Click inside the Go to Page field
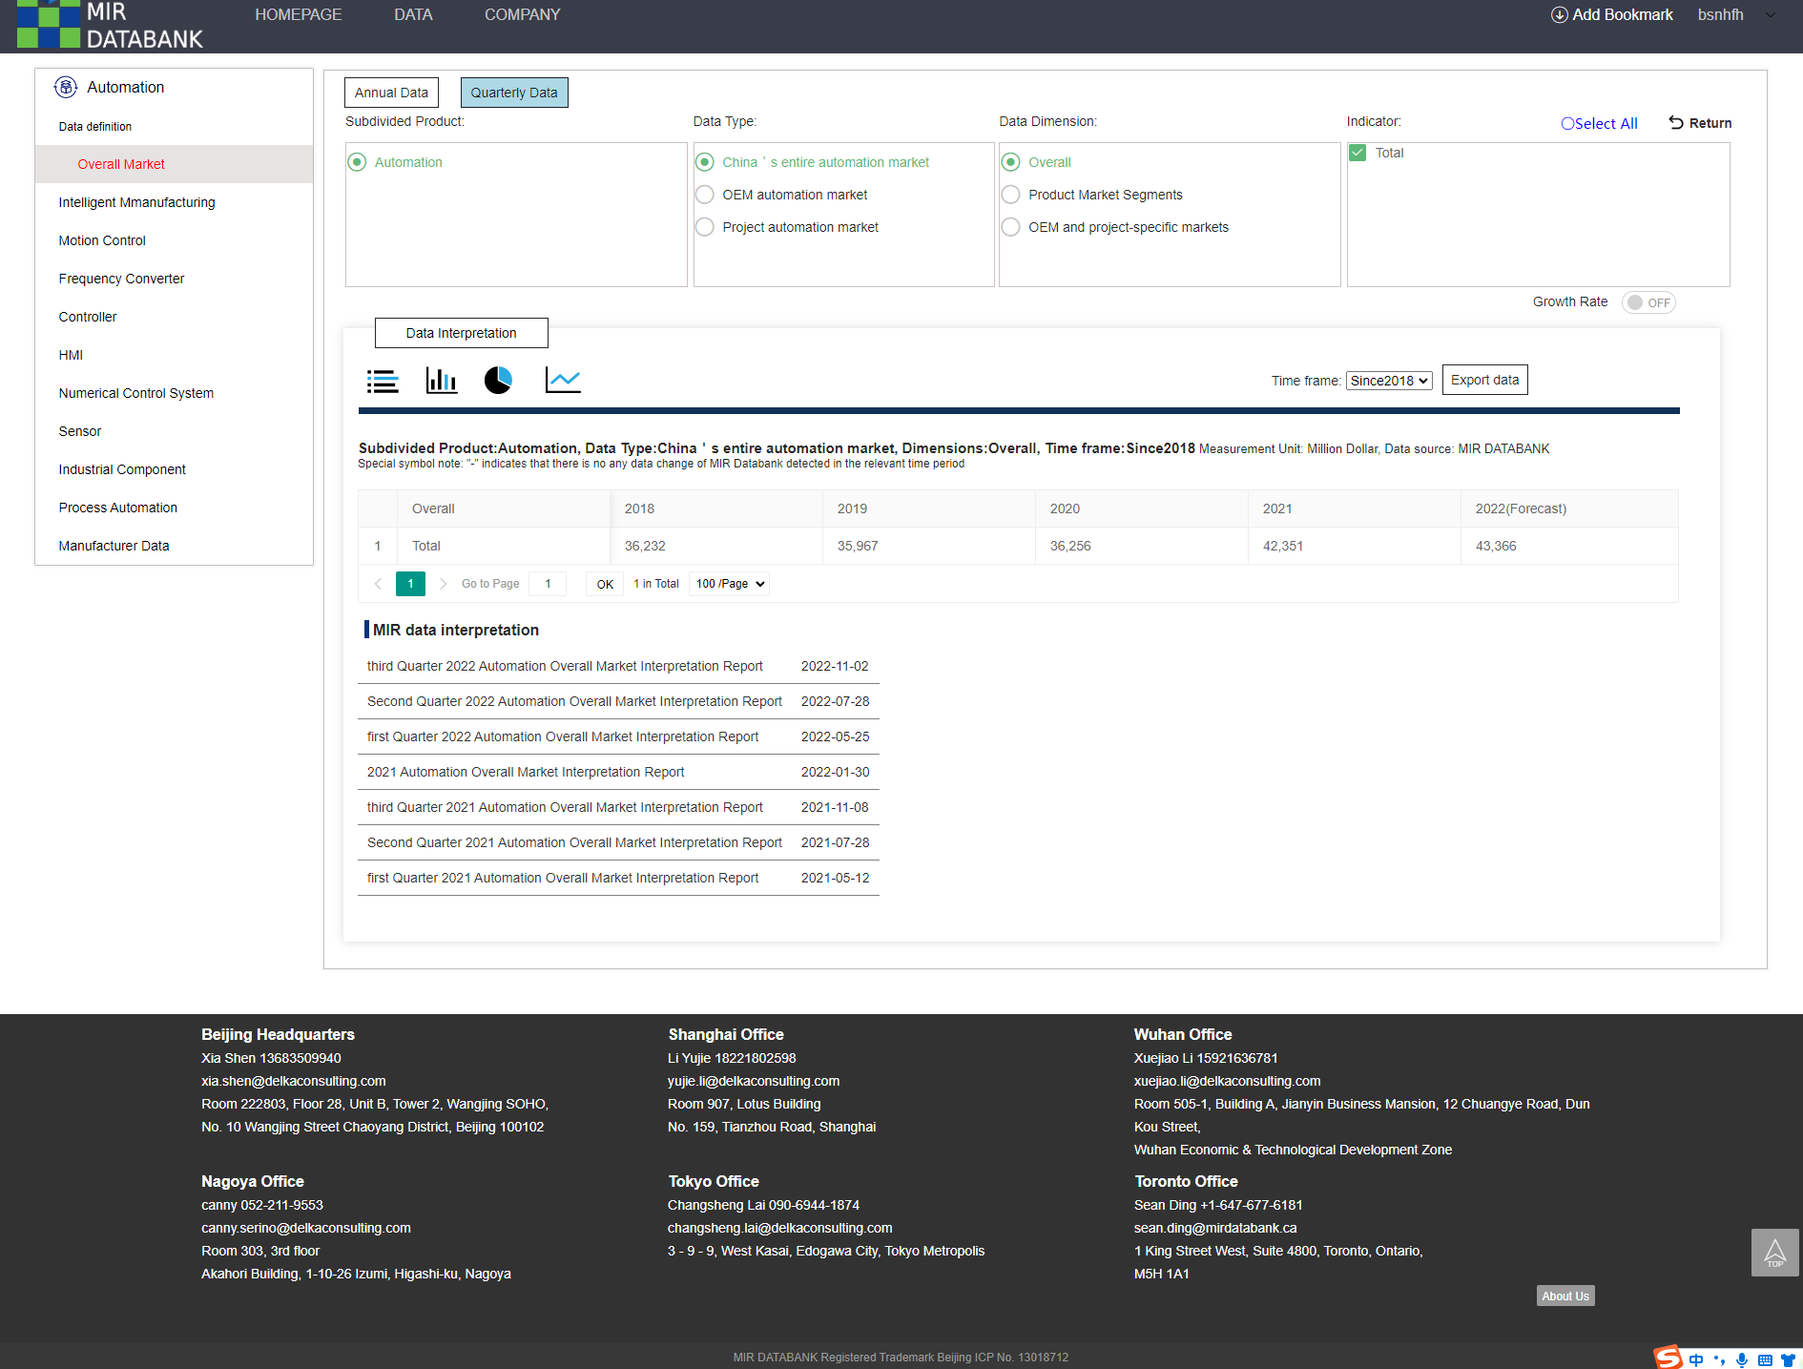1803x1369 pixels. [547, 583]
